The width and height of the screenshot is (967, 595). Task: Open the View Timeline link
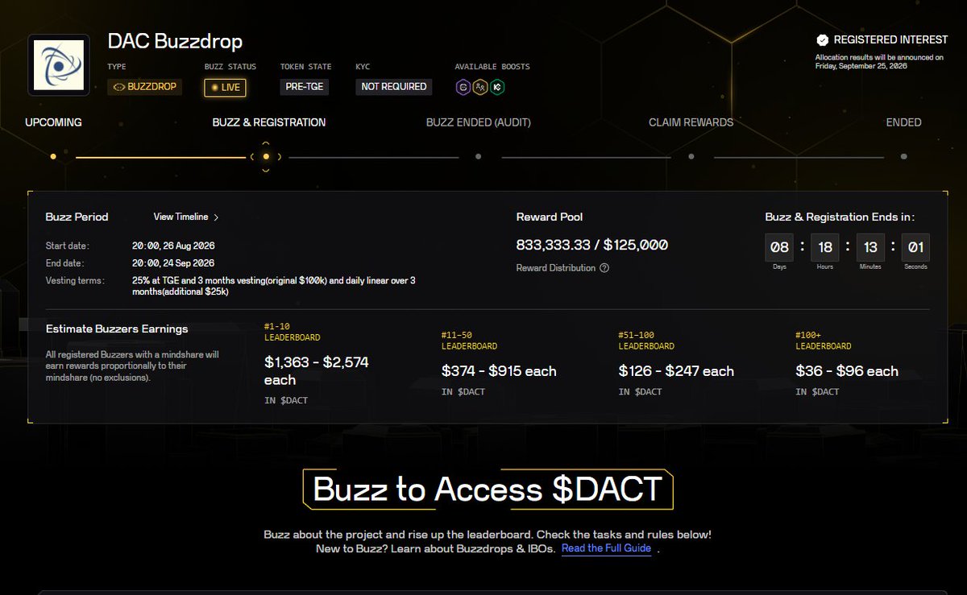pyautogui.click(x=181, y=217)
